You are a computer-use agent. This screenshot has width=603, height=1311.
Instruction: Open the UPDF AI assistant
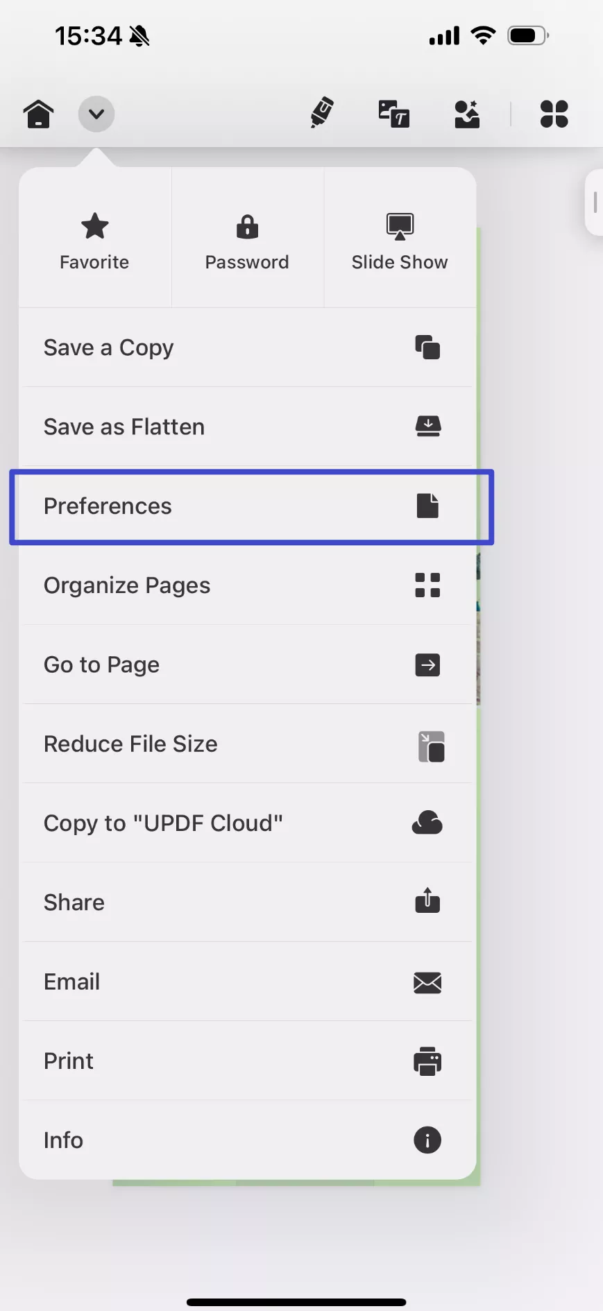(466, 114)
